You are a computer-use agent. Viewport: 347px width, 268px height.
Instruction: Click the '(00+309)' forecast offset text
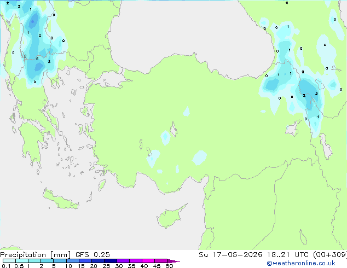[329, 255]
